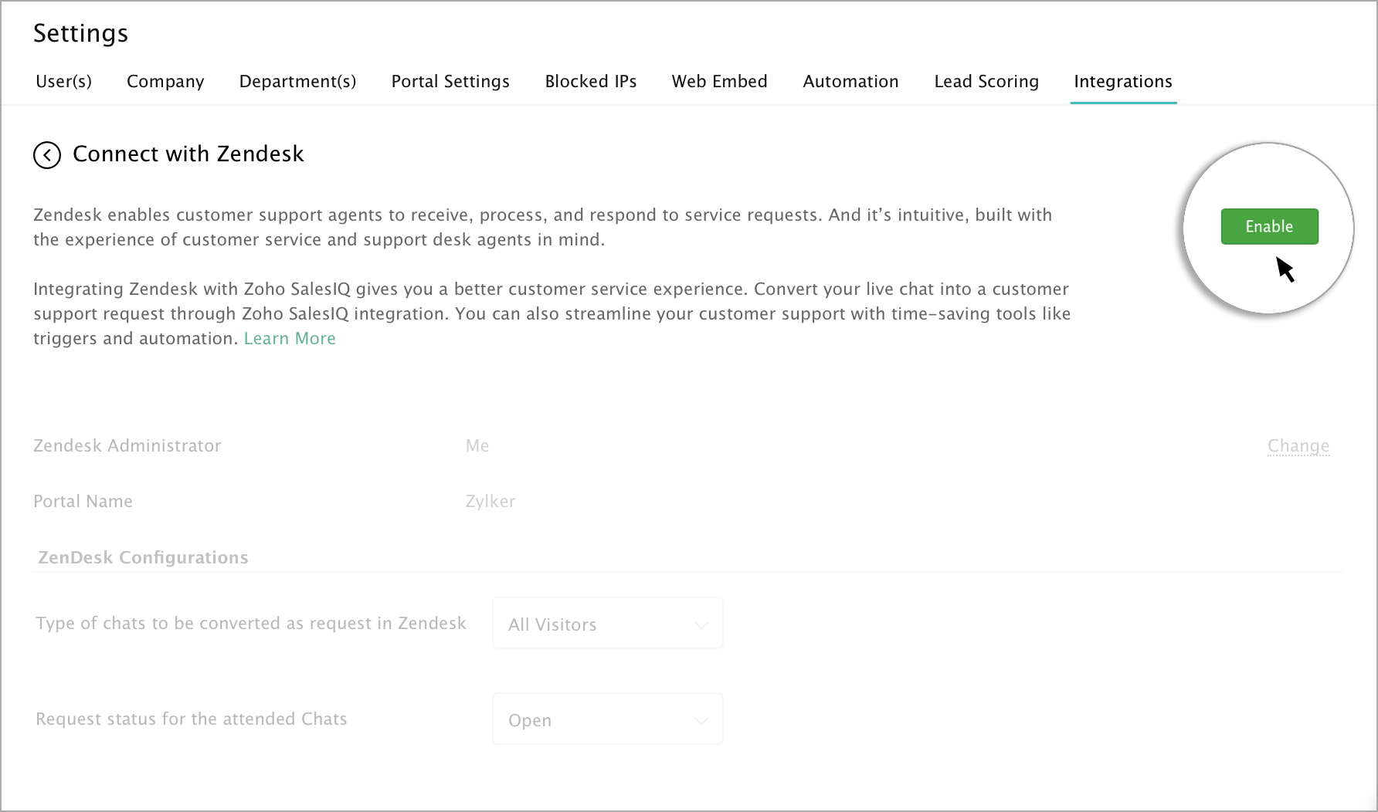Open the Learn More link
Viewport: 1378px width, 812px height.
[290, 338]
